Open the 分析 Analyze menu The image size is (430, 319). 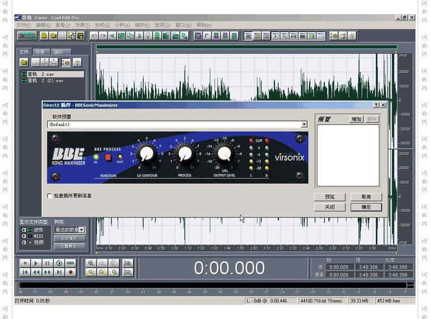(x=122, y=25)
